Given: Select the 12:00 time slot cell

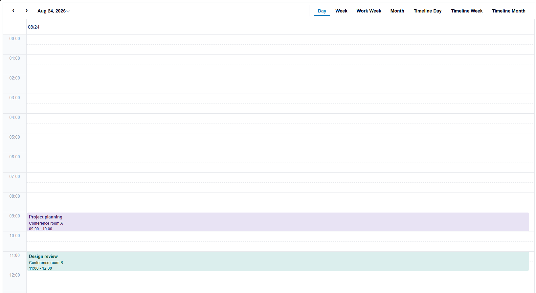Looking at the screenshot, I should coord(280,276).
